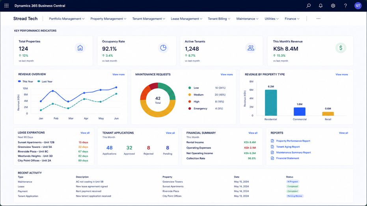Click the Low priority green legend dot
This screenshot has width=367, height=206.
(190, 88)
